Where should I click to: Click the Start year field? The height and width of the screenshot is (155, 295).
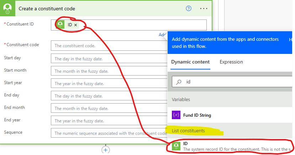[109, 83]
